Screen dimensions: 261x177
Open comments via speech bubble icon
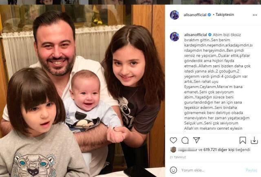[x=185, y=140]
